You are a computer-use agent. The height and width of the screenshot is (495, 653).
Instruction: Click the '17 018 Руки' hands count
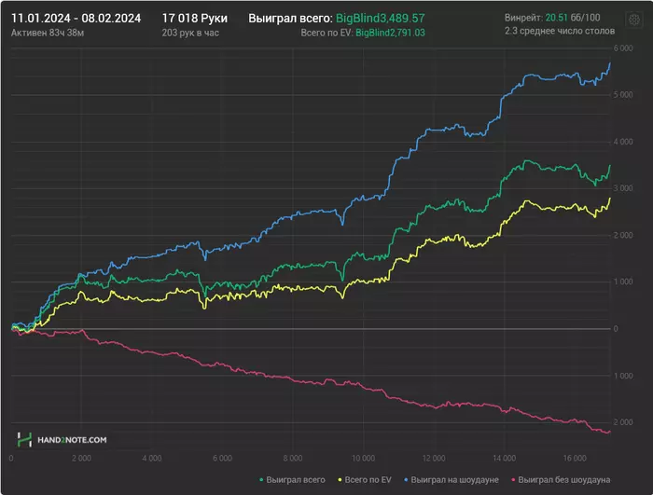point(194,19)
